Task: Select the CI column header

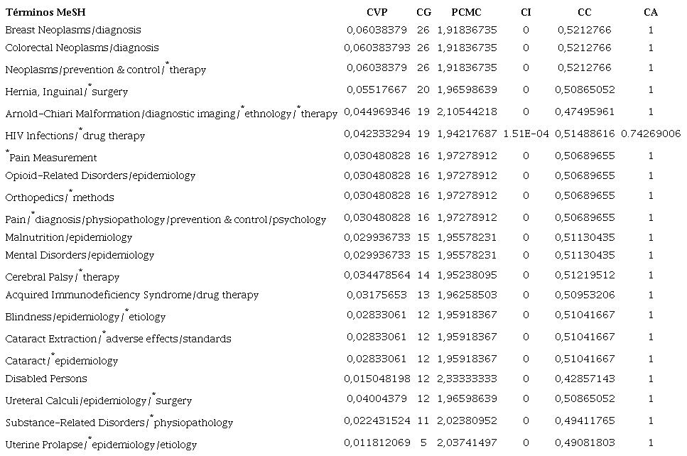Action: point(525,13)
